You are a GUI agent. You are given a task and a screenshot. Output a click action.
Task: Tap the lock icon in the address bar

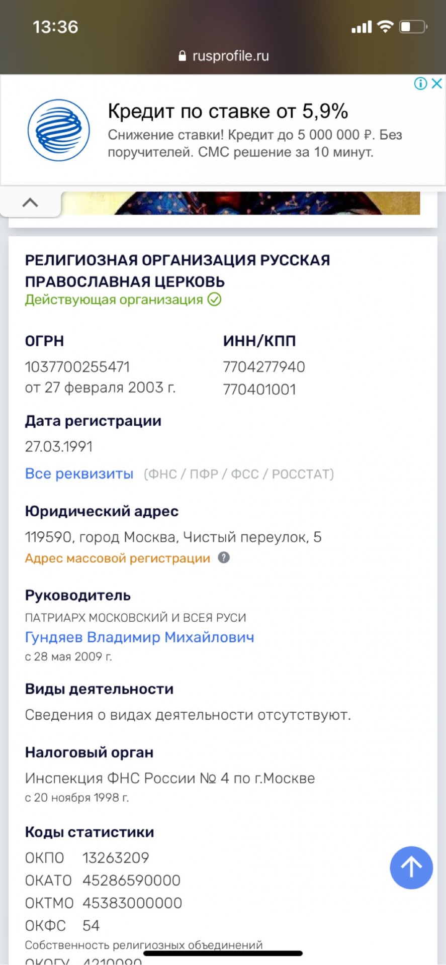(x=183, y=56)
